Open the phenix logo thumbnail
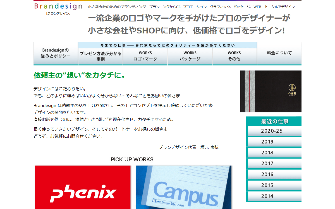Image resolution: width=335 pixels, height=209 pixels. tap(83, 187)
